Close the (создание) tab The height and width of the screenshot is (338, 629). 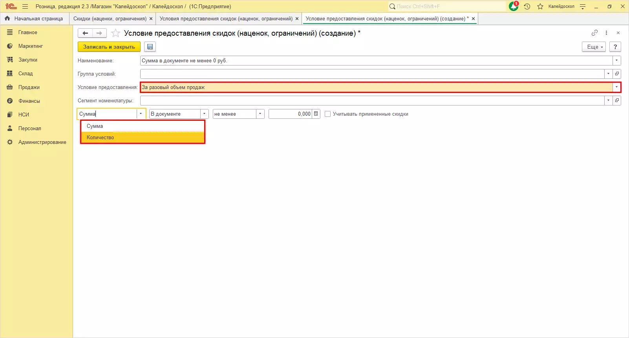point(473,18)
